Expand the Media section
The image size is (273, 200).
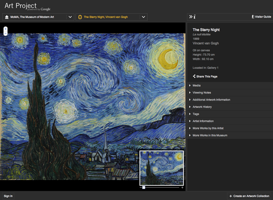230,86
